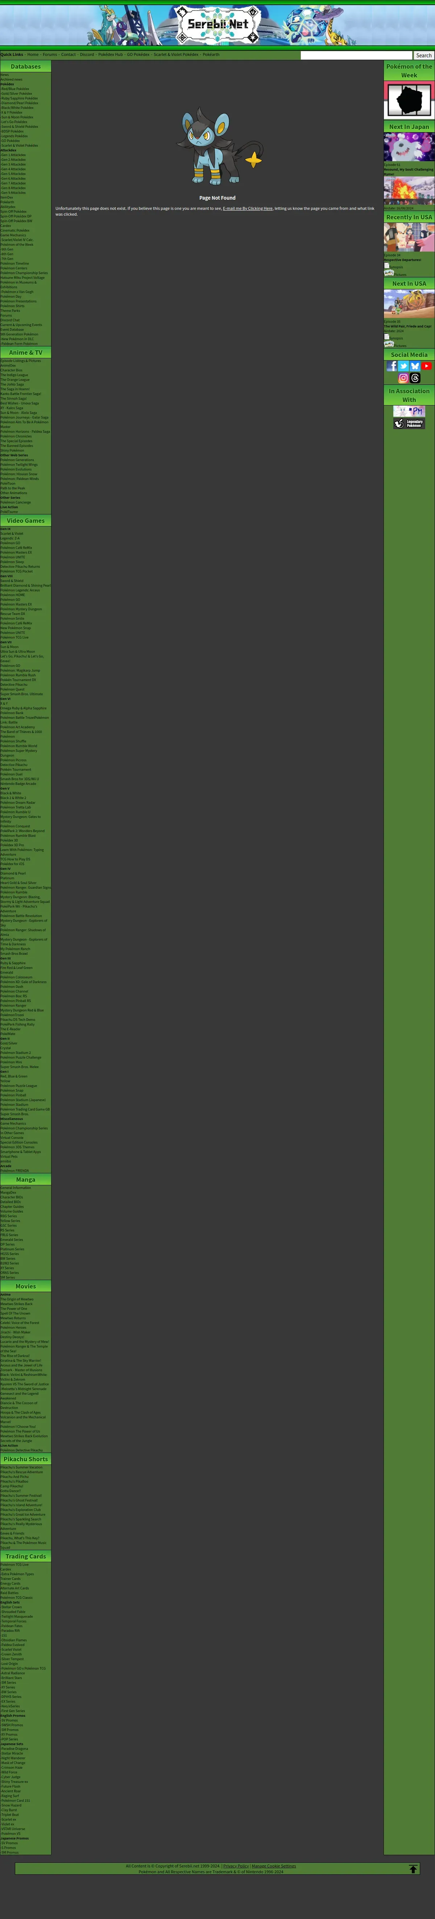
Task: Open Discord in Quick Links
Action: [x=87, y=54]
